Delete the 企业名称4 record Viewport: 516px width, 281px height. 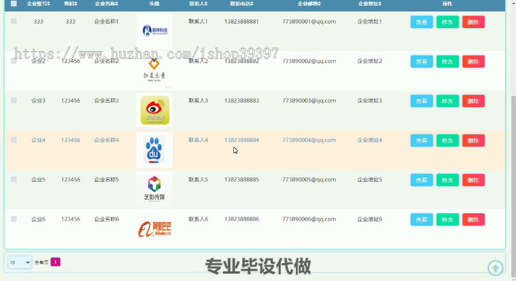tap(473, 140)
